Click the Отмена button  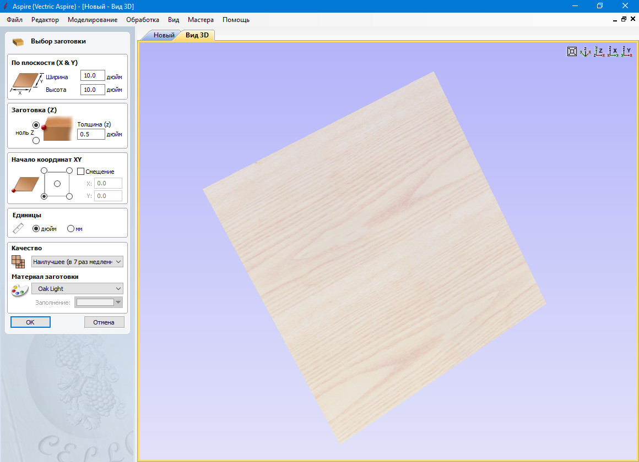point(104,322)
